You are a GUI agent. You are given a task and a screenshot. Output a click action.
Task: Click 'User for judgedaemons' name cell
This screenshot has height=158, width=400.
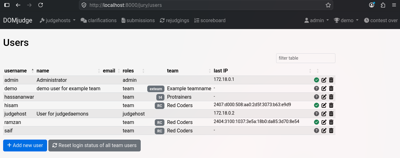click(62, 114)
